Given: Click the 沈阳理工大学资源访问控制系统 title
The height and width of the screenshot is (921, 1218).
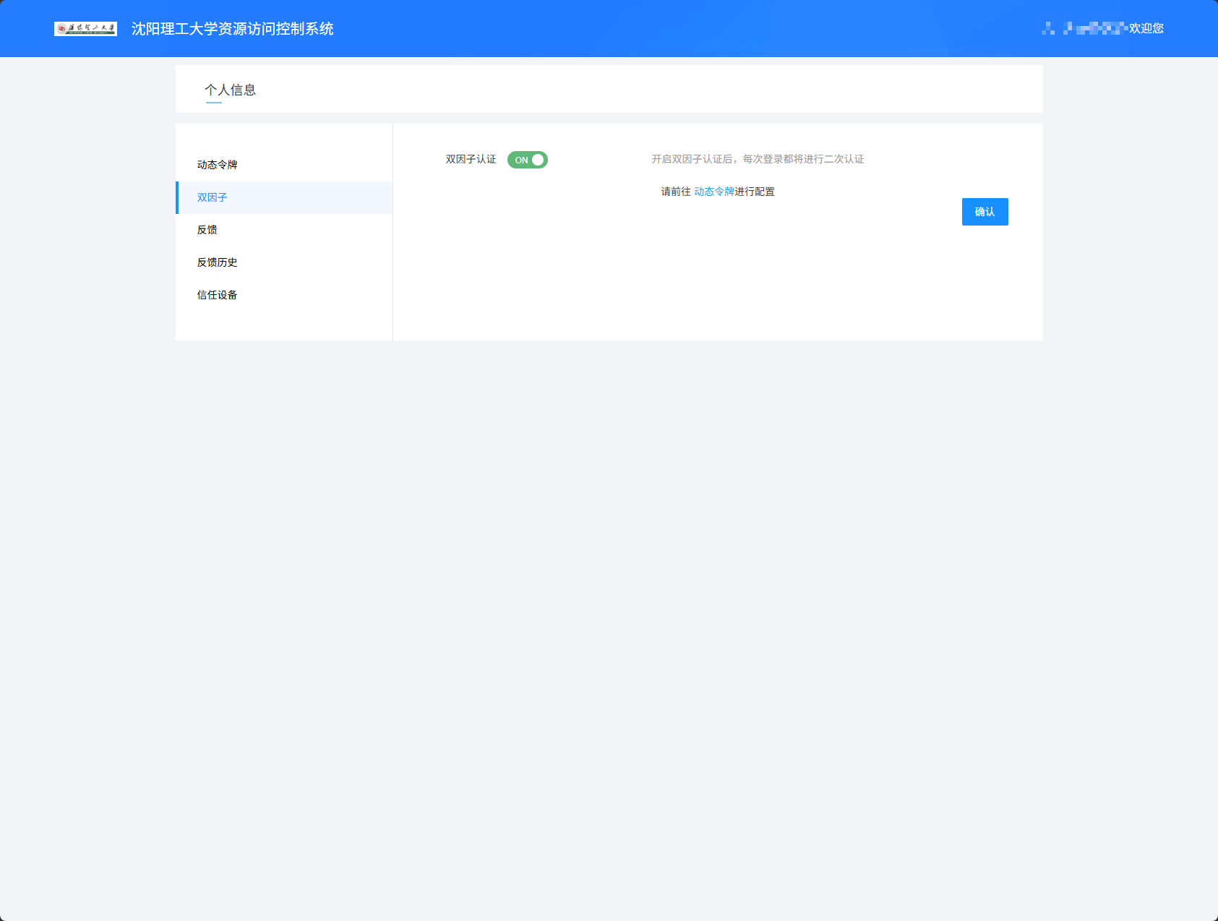Looking at the screenshot, I should pyautogui.click(x=233, y=29).
